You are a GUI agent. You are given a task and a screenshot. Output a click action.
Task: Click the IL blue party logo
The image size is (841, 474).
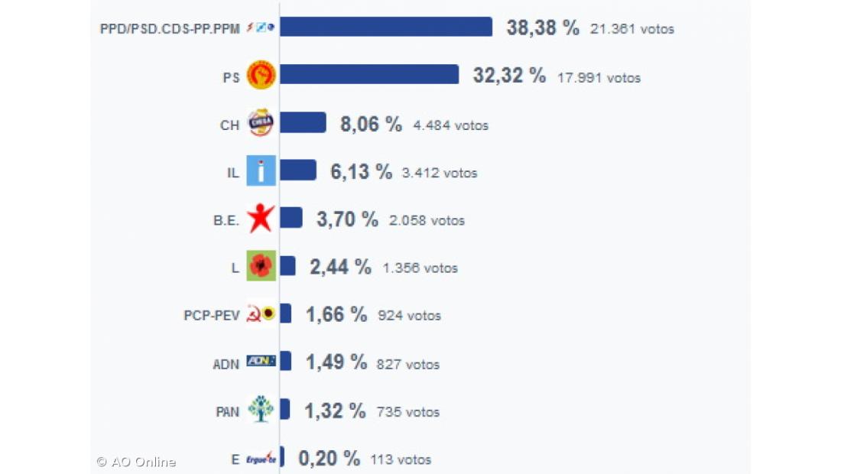261,171
